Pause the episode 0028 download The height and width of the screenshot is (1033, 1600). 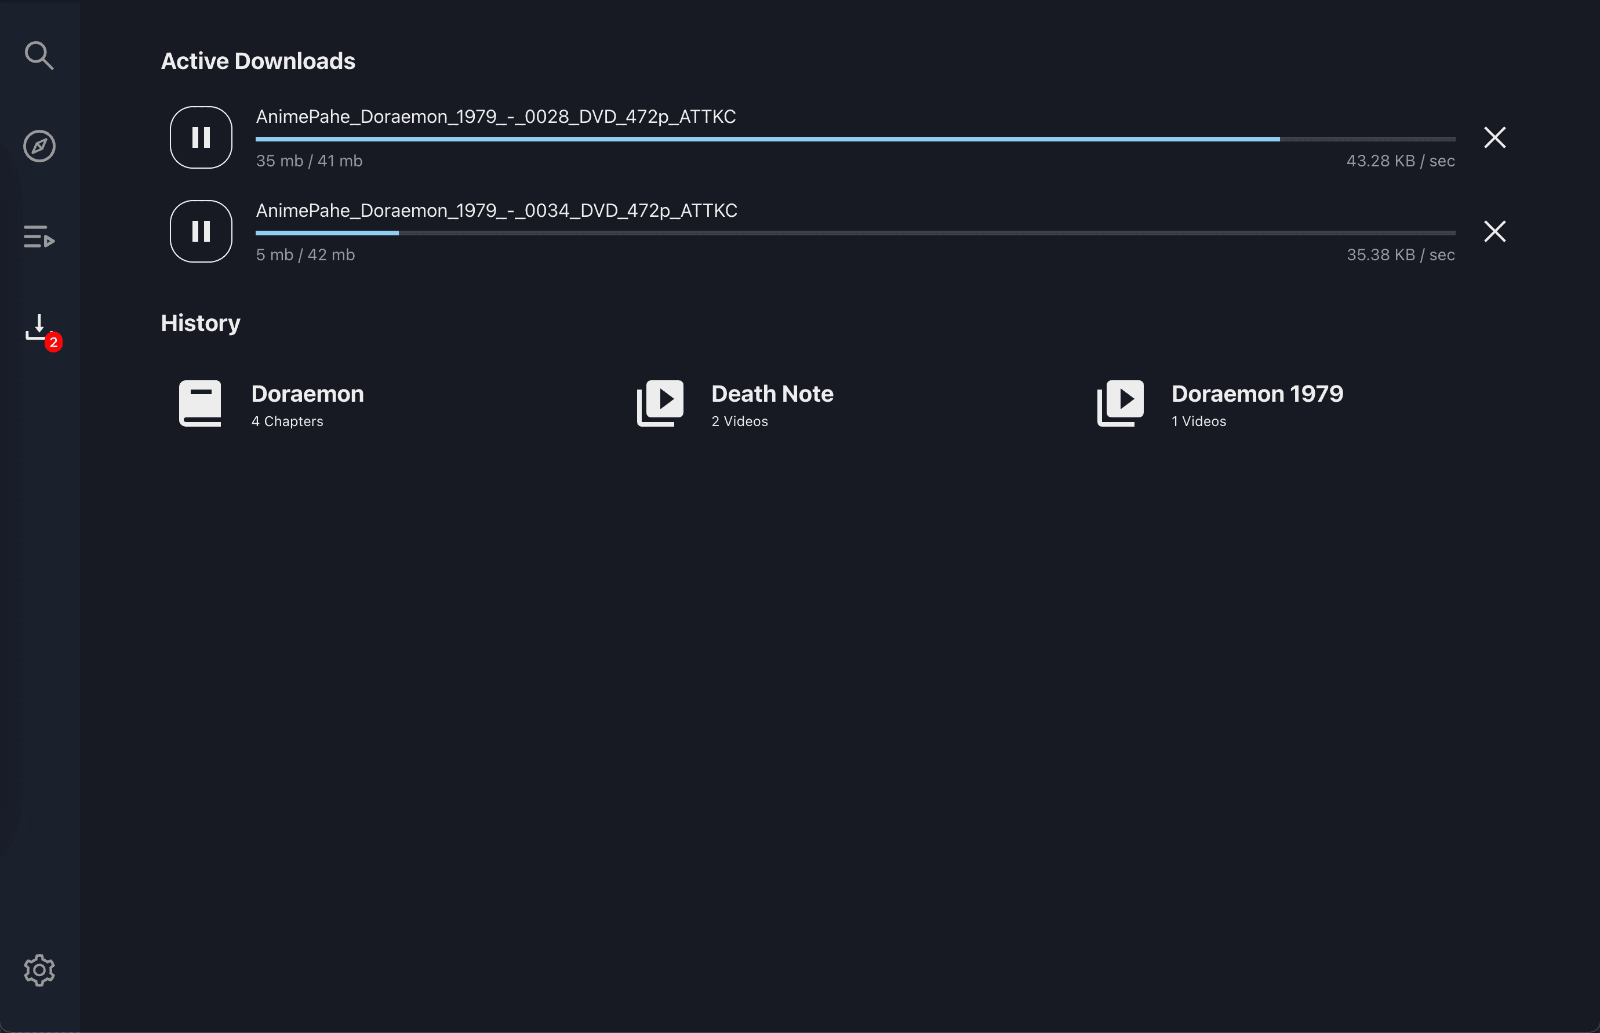tap(201, 137)
